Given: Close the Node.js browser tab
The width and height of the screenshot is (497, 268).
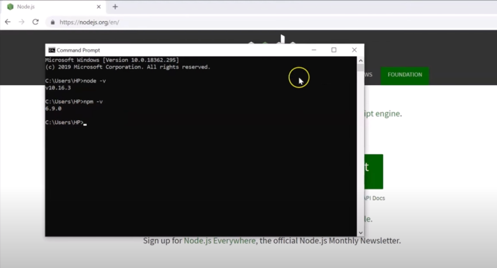Looking at the screenshot, I should tap(99, 7).
